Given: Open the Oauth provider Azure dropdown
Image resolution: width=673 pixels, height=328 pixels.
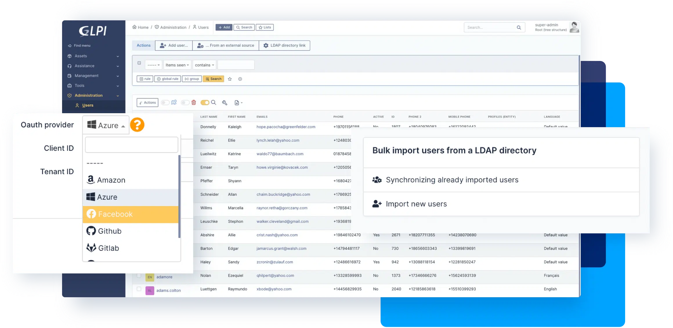Looking at the screenshot, I should tap(106, 125).
